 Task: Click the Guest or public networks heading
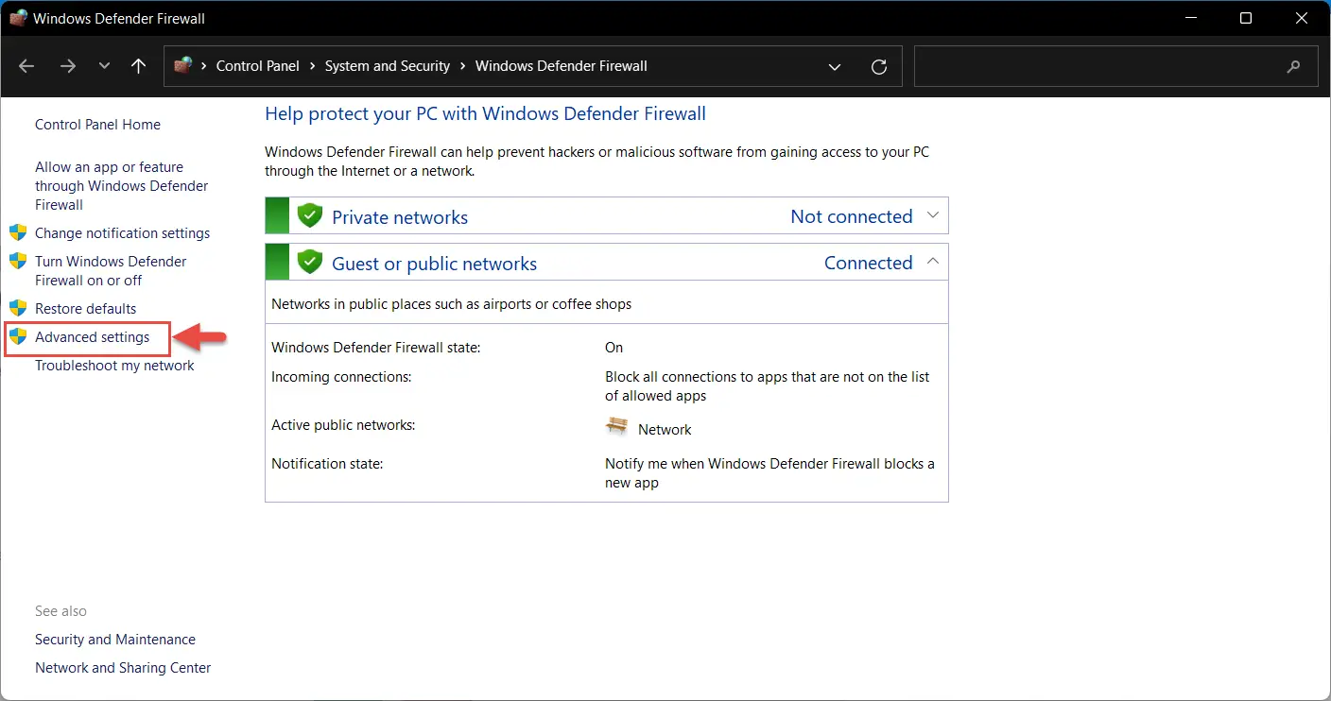click(x=434, y=264)
